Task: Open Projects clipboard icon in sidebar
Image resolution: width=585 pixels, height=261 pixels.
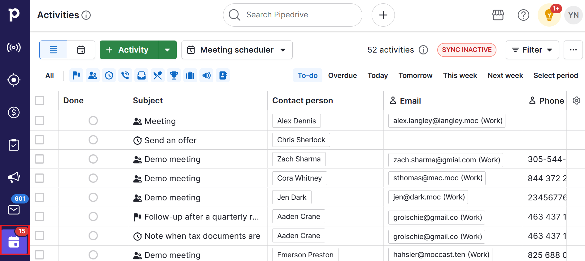Action: tap(14, 145)
